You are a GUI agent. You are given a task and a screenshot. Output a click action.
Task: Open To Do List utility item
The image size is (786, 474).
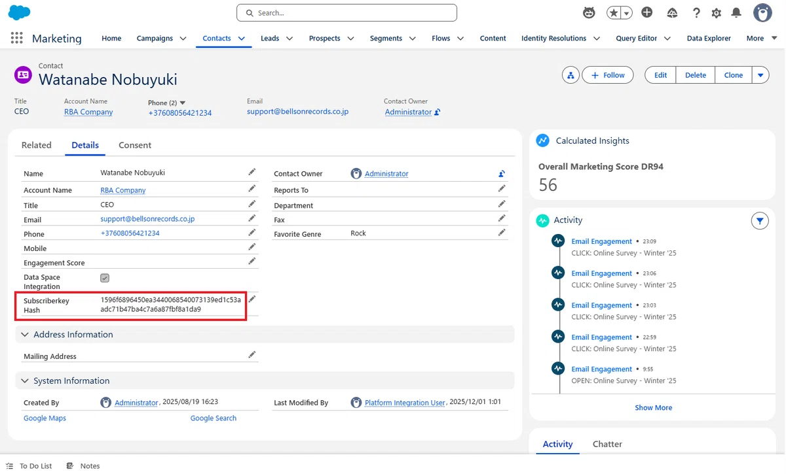(x=29, y=466)
